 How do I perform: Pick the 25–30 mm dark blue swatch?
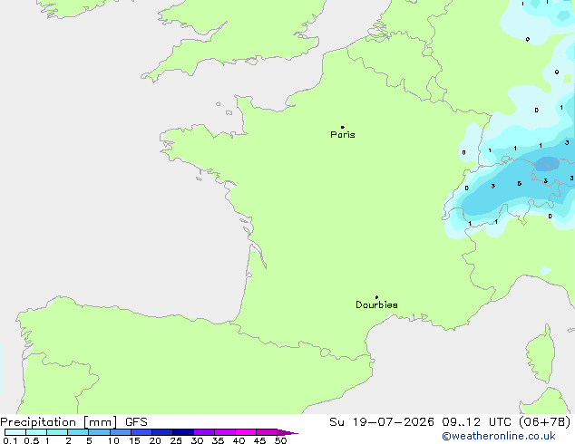(183, 432)
